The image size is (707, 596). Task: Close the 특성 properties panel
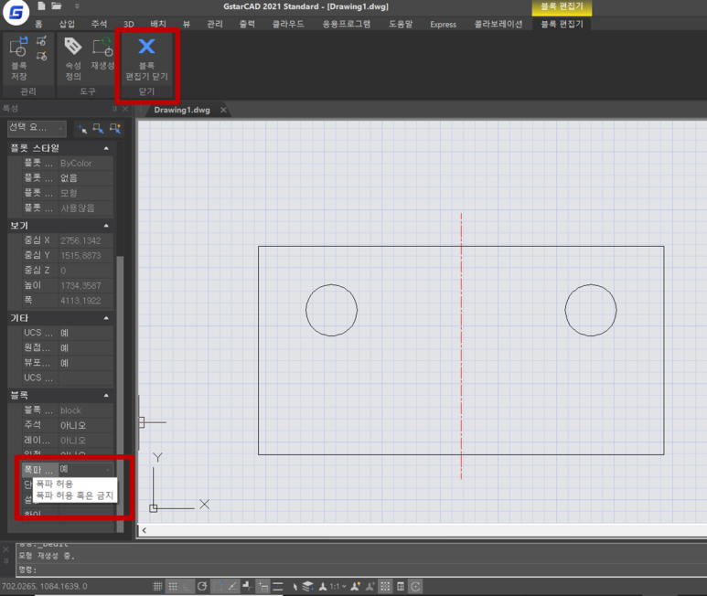click(x=126, y=108)
